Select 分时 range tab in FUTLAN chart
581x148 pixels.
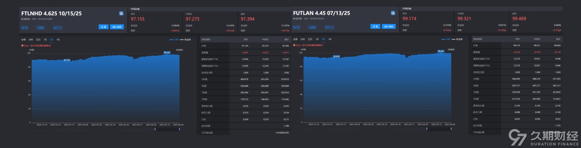click(x=303, y=39)
